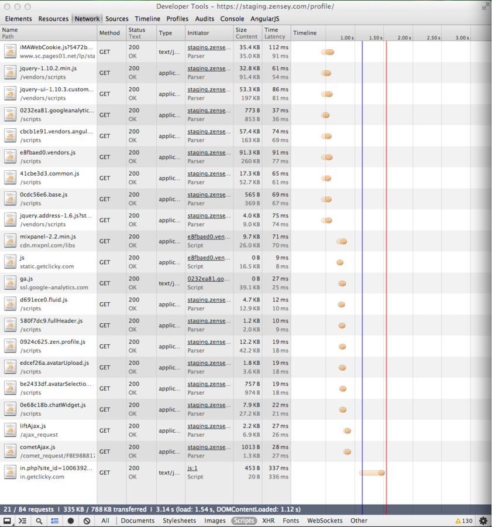Toggle the Scripts filter
Image resolution: width=492 pixels, height=527 pixels.
(244, 521)
